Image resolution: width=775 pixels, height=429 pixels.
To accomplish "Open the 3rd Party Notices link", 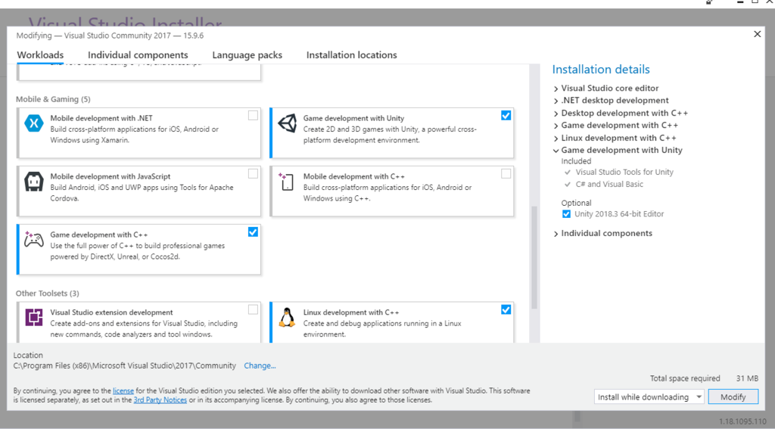I will click(160, 399).
